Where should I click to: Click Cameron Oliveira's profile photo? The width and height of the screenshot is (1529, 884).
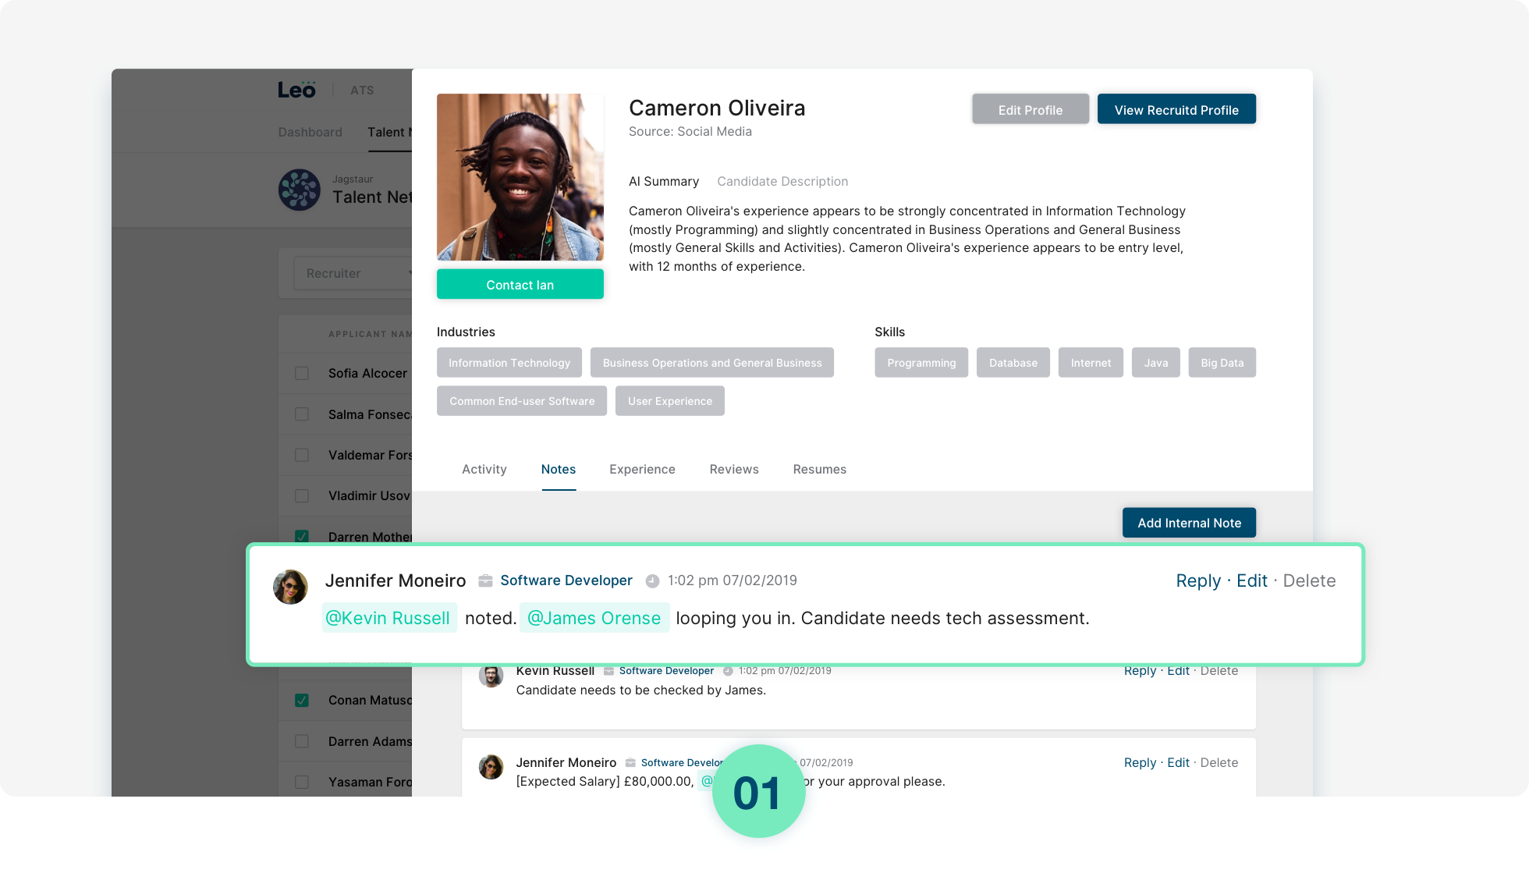(520, 177)
